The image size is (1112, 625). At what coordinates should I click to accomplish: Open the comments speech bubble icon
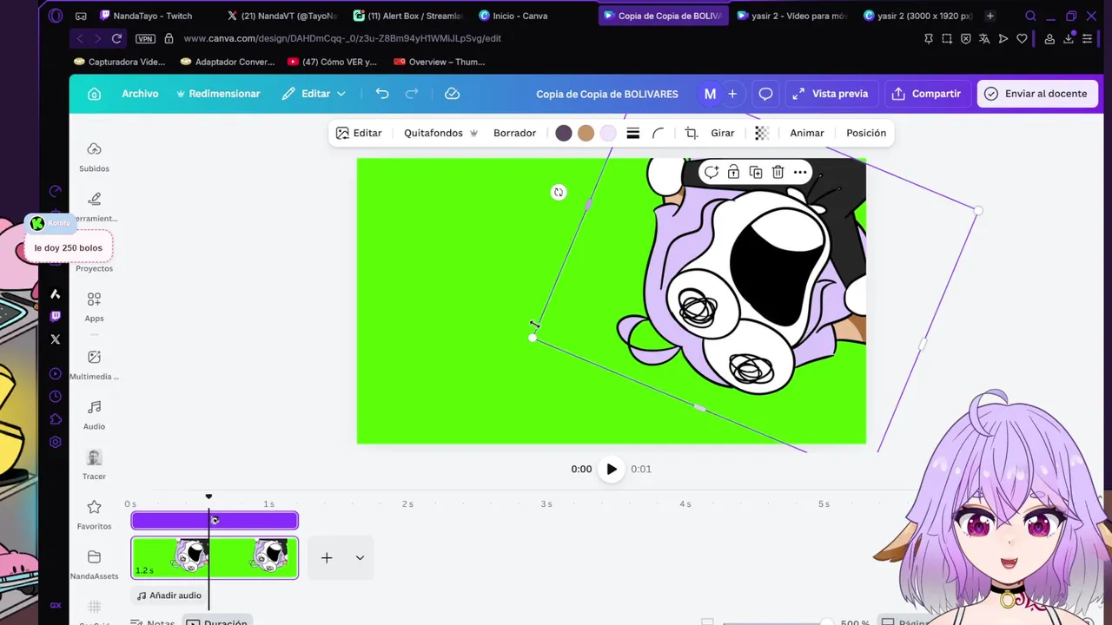[x=765, y=94]
